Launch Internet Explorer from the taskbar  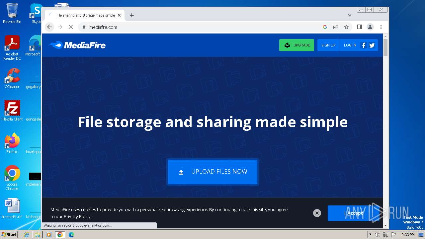click(26, 235)
